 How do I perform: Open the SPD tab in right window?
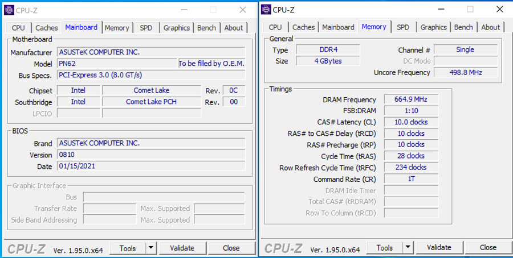click(403, 27)
